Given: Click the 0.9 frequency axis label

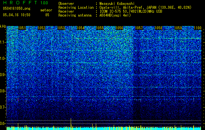Looking at the screenshot, I should [x=3, y=75].
